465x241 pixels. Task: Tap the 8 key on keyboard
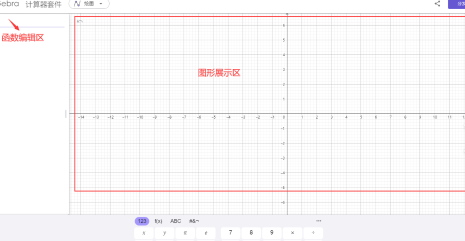[251, 233]
